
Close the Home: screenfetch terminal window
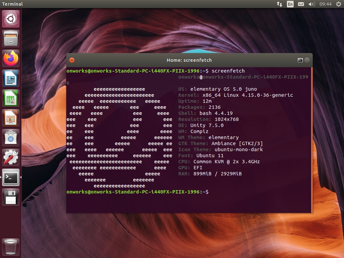click(72, 60)
